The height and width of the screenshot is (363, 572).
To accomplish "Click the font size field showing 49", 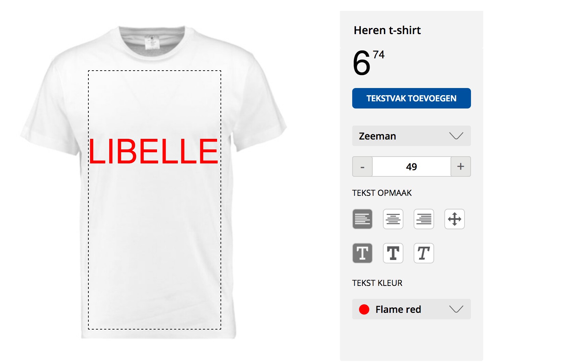I will point(411,166).
